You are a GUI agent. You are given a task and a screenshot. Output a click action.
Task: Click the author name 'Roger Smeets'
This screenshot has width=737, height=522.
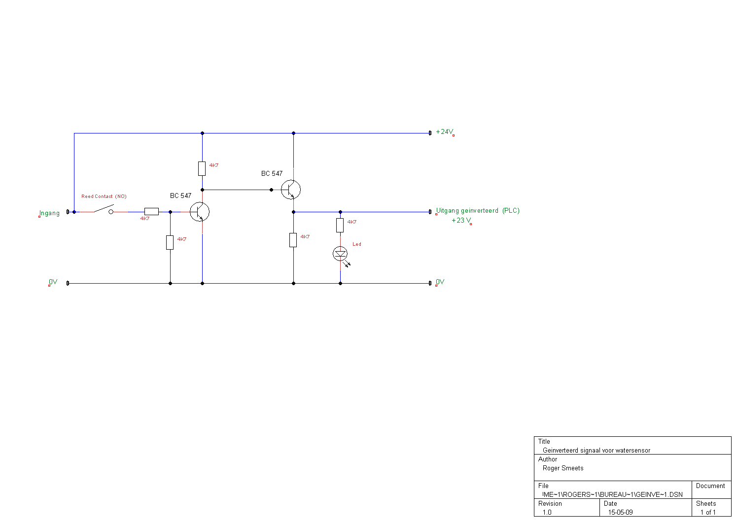point(563,468)
